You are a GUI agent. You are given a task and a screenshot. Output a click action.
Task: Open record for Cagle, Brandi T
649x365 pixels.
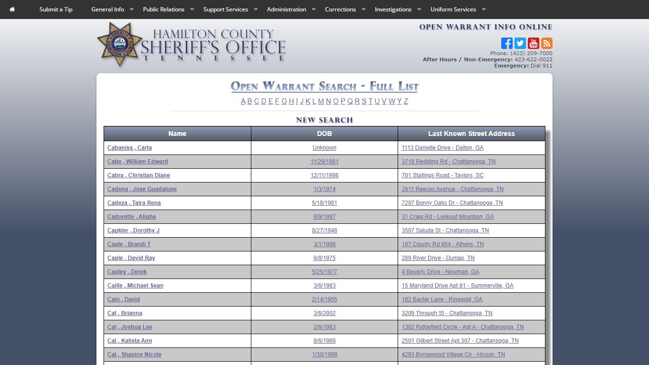pos(129,244)
